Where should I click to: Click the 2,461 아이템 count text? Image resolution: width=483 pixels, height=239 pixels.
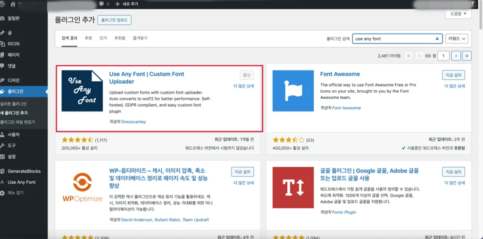(x=389, y=56)
